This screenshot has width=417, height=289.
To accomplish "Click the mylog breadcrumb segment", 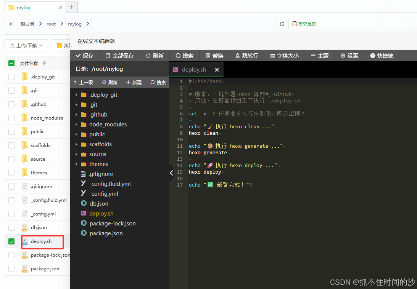I will point(75,24).
